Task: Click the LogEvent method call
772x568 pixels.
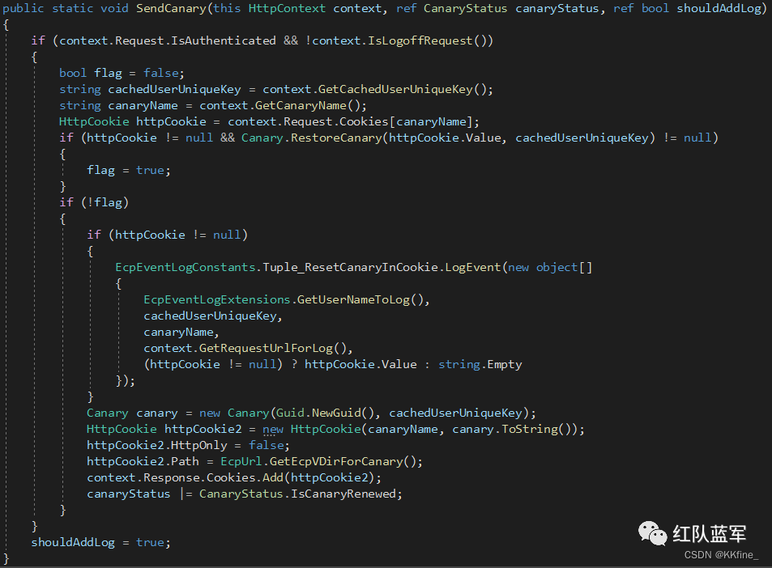Action: pyautogui.click(x=472, y=268)
